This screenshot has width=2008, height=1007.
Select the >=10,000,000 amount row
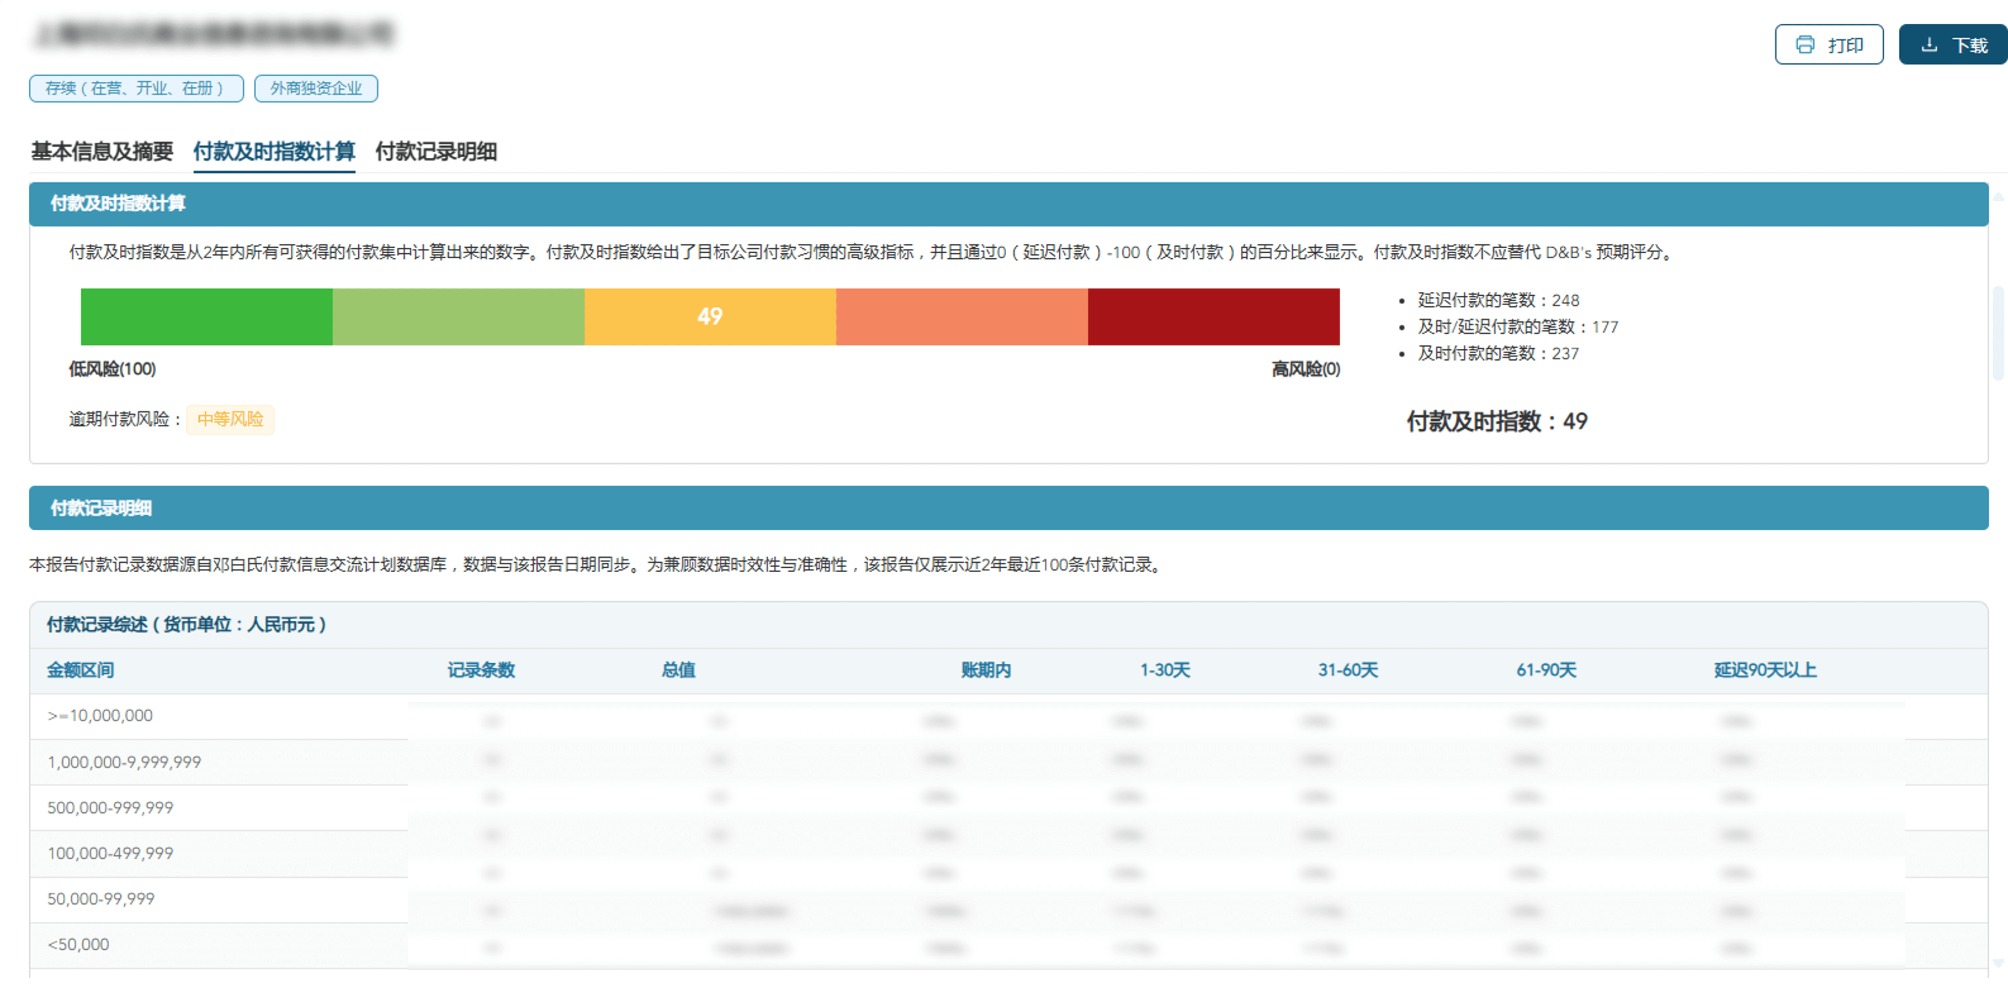(100, 716)
